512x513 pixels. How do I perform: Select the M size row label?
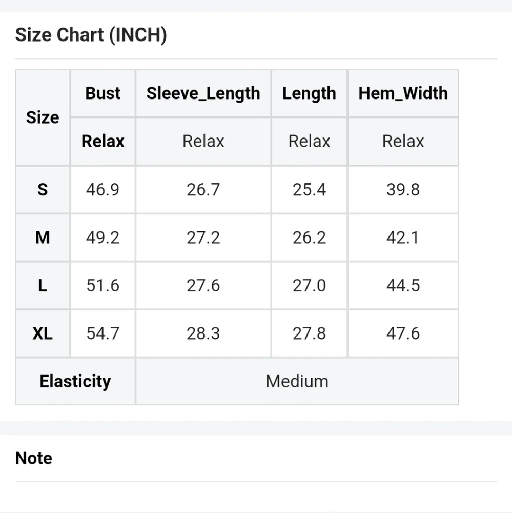click(x=43, y=238)
